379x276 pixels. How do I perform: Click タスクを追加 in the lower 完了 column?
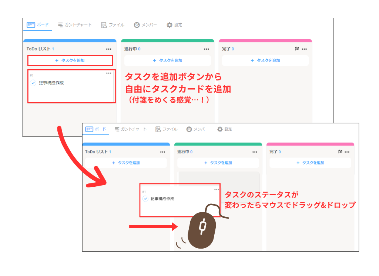310,163
